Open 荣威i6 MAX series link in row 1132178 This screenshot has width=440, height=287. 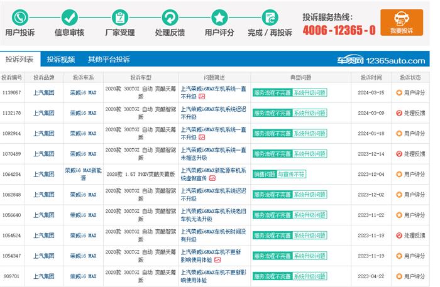(84, 113)
